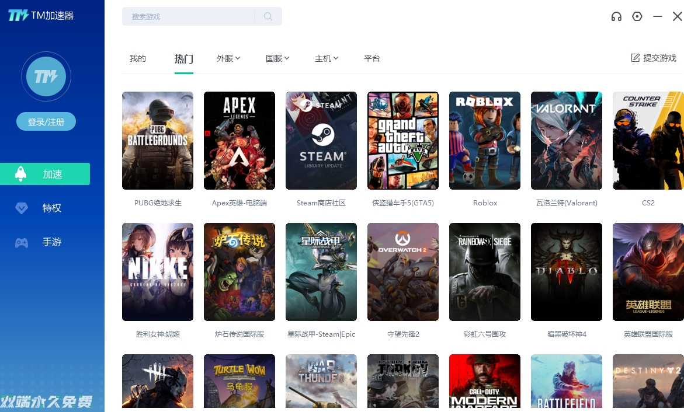Open Steam Library Update cover

[321, 141]
